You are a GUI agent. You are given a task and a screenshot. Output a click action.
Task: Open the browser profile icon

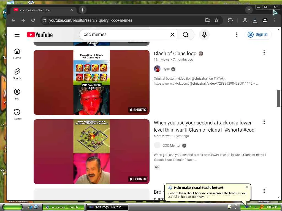[x=265, y=20]
